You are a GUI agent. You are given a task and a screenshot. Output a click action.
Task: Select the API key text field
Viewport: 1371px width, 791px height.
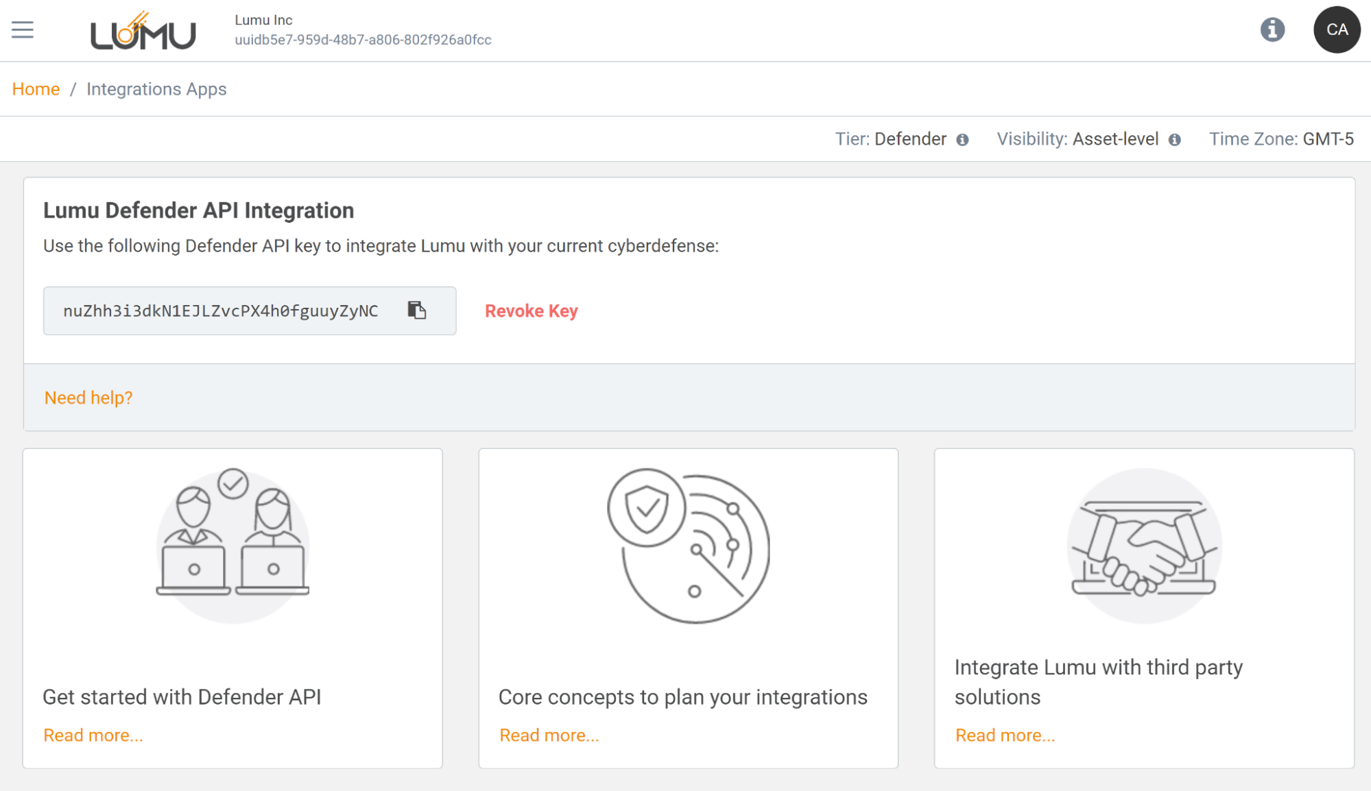[x=221, y=311]
